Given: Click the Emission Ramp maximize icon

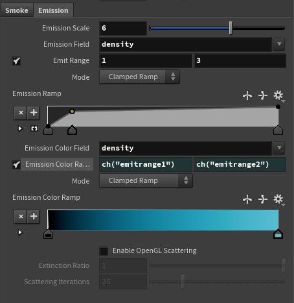Looking at the screenshot, I should point(34,128).
